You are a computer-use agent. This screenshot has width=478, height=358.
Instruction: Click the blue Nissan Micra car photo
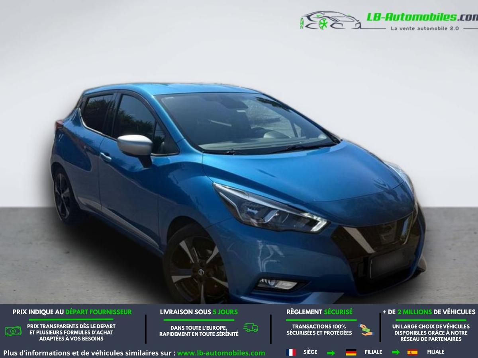[x=238, y=193]
